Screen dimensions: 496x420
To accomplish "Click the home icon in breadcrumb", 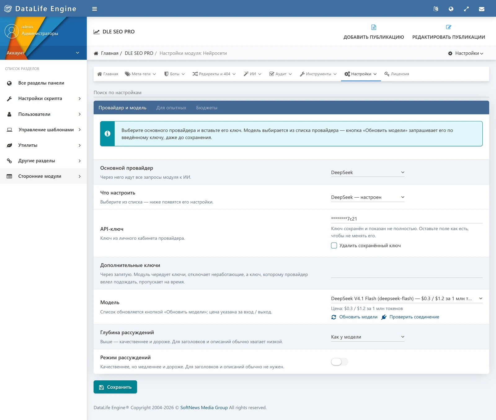I will pos(96,53).
